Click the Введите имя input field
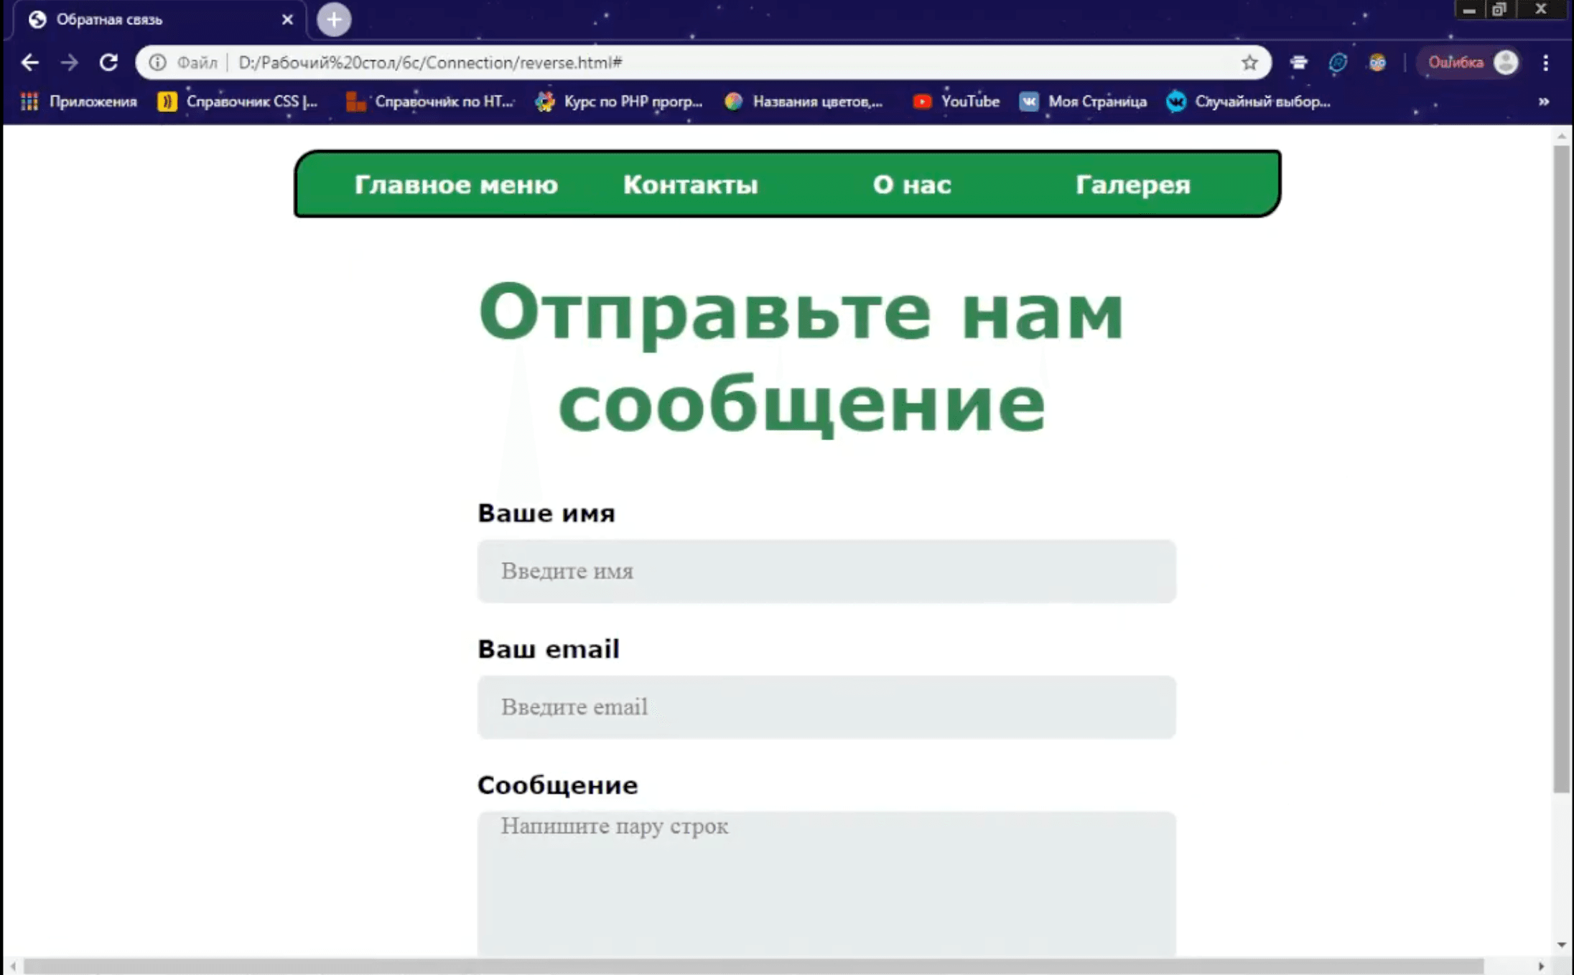Viewport: 1574px width, 975px height. [x=826, y=572]
